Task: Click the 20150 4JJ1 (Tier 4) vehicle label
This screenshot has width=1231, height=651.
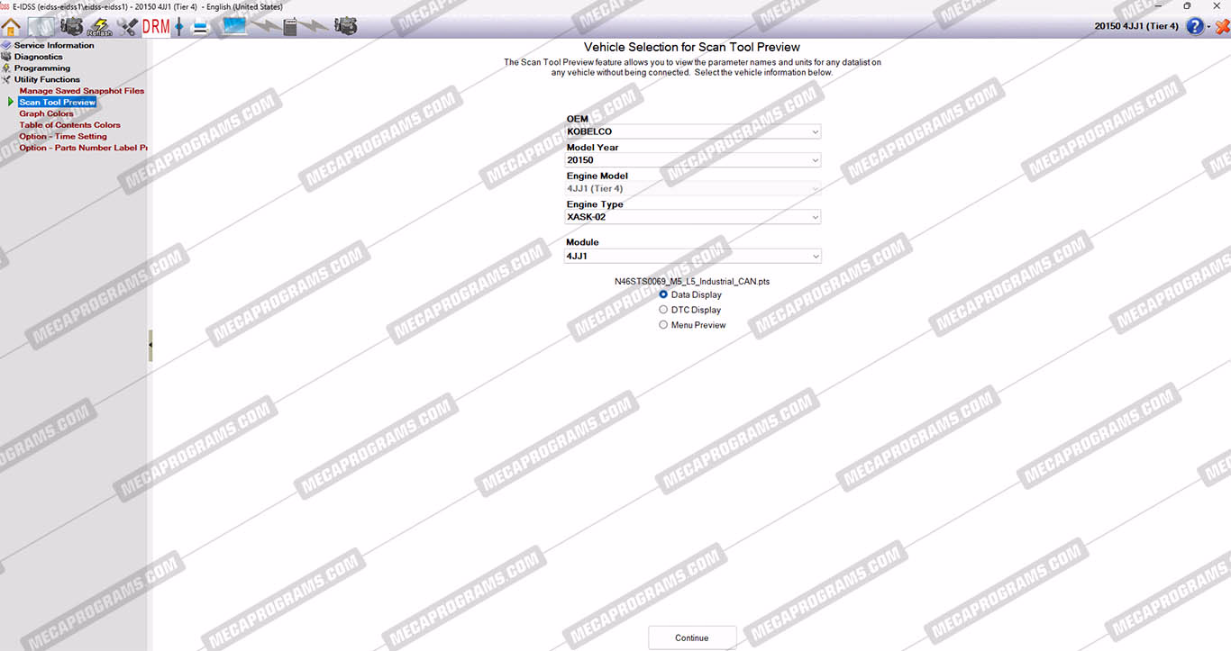Action: pyautogui.click(x=1136, y=26)
